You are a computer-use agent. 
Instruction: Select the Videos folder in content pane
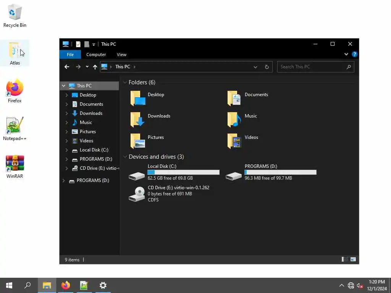(x=242, y=141)
